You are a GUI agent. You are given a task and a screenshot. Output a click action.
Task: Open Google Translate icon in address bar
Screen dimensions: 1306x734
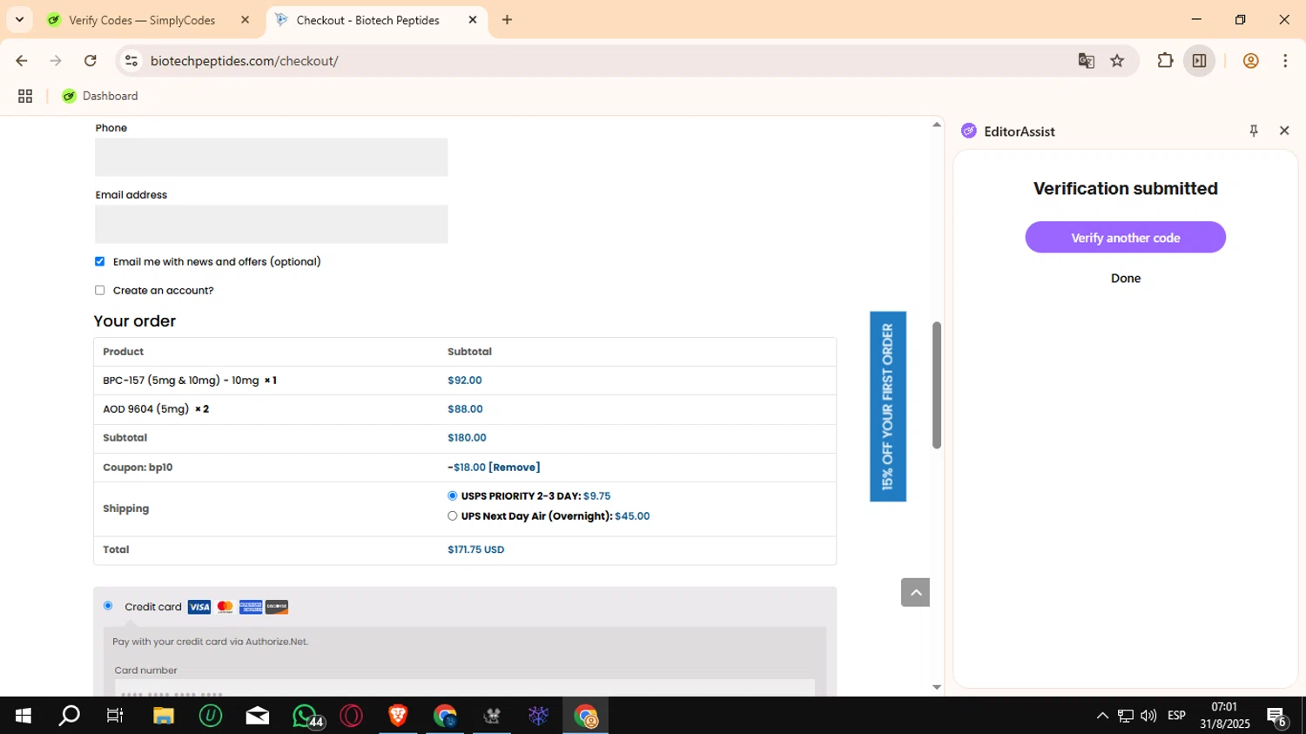1086,61
